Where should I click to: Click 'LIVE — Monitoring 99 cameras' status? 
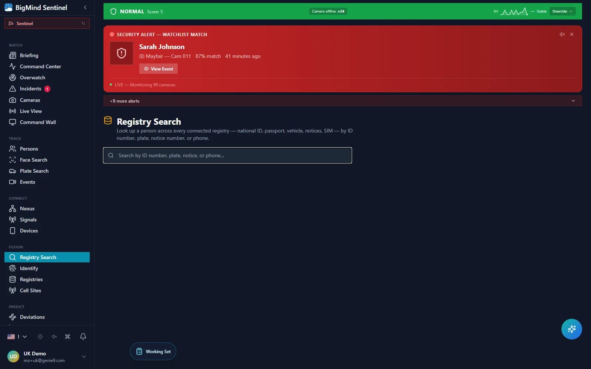point(145,85)
